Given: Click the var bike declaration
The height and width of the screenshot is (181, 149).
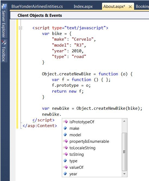Looking at the screenshot, I should [x=57, y=34].
